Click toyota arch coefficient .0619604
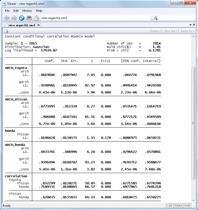Viewport: 198px width, 210px height. tap(47, 75)
